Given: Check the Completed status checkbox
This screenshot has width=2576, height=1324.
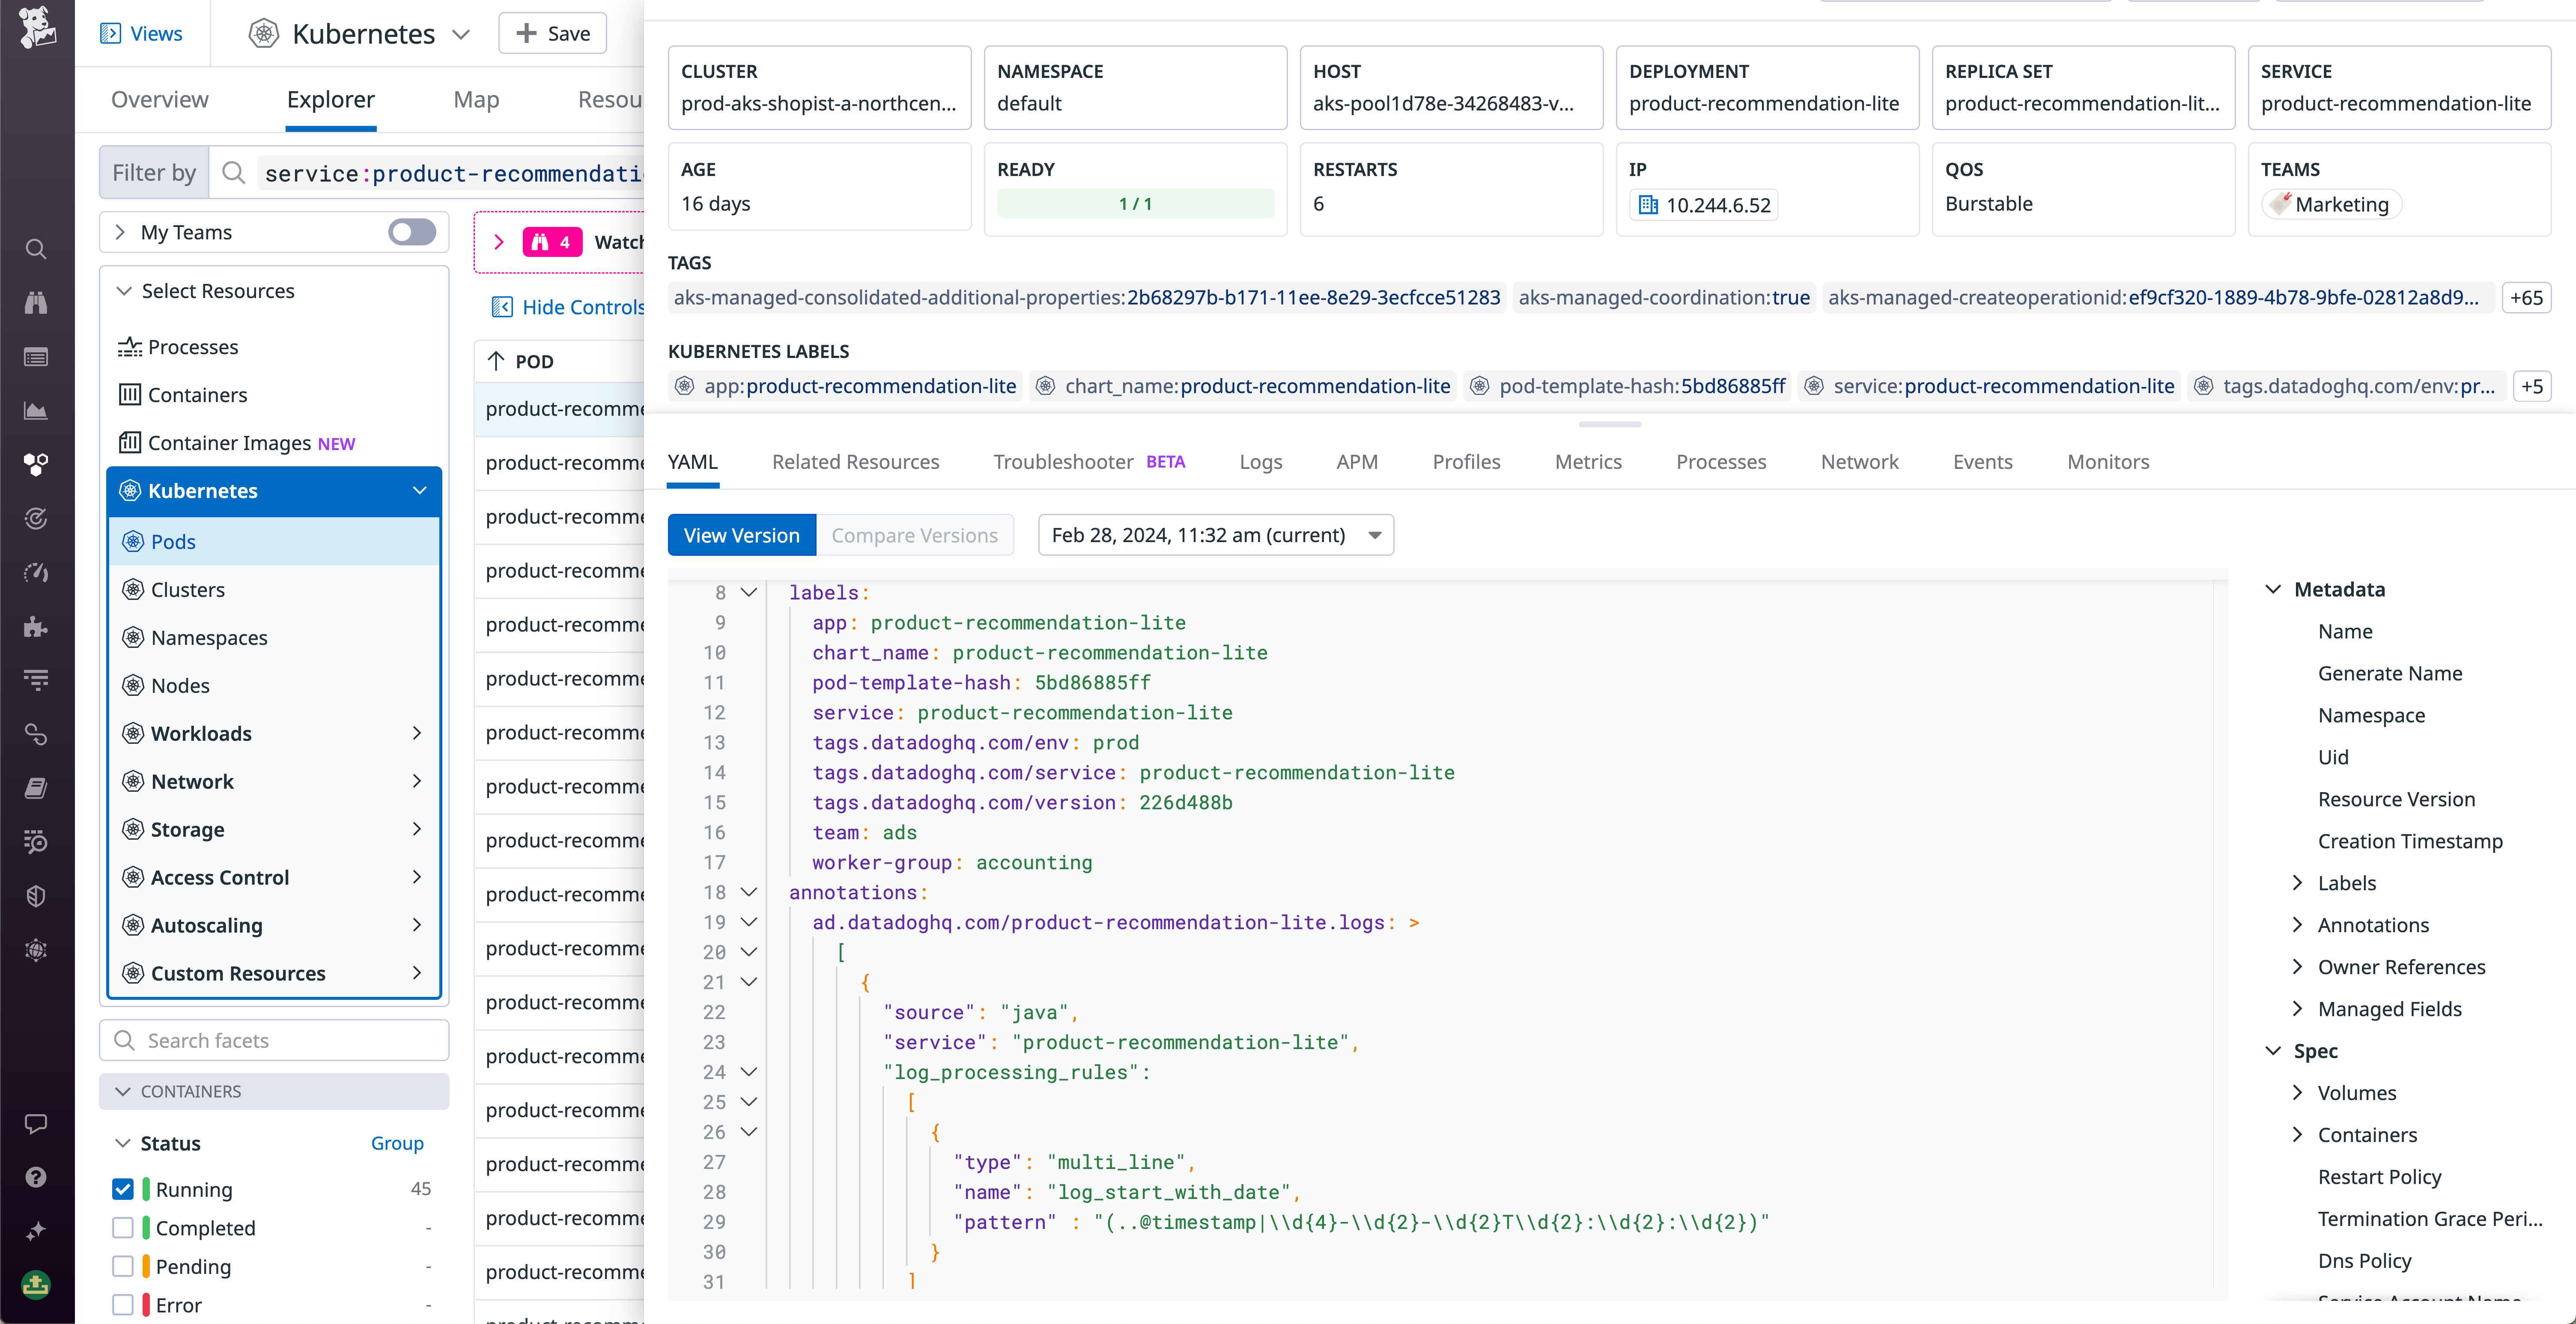Looking at the screenshot, I should (x=123, y=1227).
